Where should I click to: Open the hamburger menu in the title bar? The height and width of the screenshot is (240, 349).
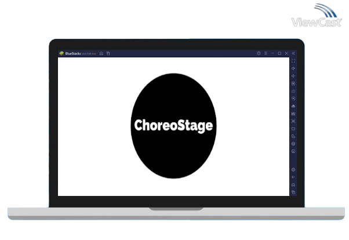coord(266,53)
